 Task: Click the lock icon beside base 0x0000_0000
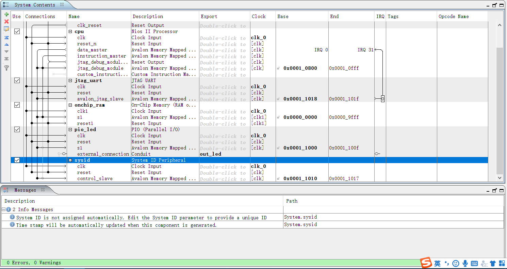click(x=278, y=117)
